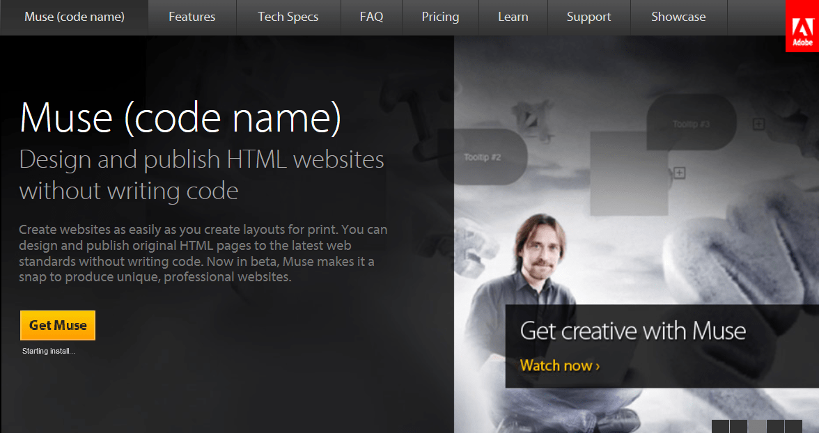The image size is (819, 433).
Task: Open the Tech Specs tab
Action: click(x=288, y=17)
